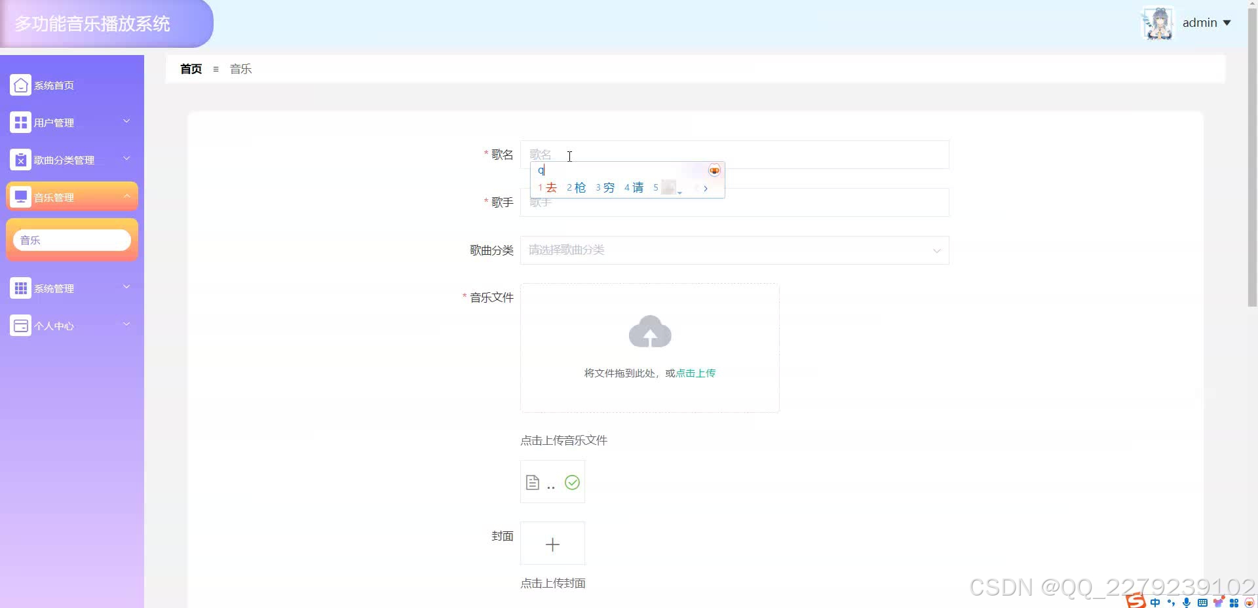The width and height of the screenshot is (1258, 608).
Task: Click the uploaded file document icon
Action: click(x=533, y=483)
